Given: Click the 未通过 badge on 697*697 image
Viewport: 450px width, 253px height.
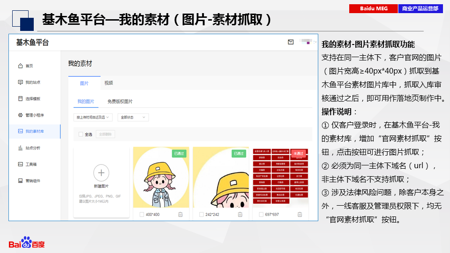Looking at the screenshot, I should (x=299, y=154).
